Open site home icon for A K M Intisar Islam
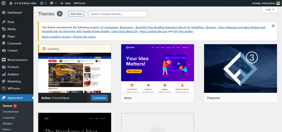Screen dimensions: 282x132 pyautogui.click(x=11, y=3)
